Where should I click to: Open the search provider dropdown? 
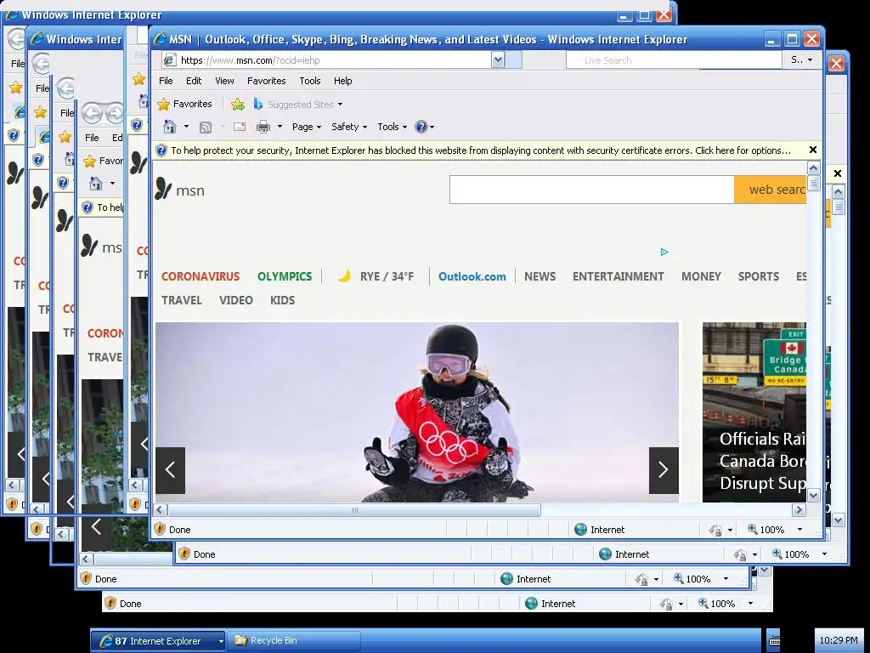coord(810,60)
